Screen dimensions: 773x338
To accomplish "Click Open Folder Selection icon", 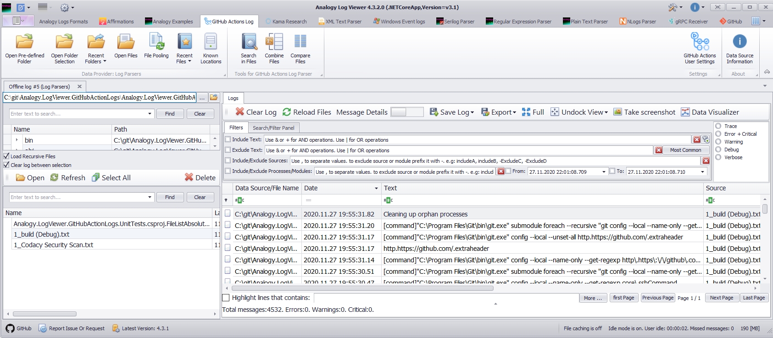I will [x=64, y=48].
